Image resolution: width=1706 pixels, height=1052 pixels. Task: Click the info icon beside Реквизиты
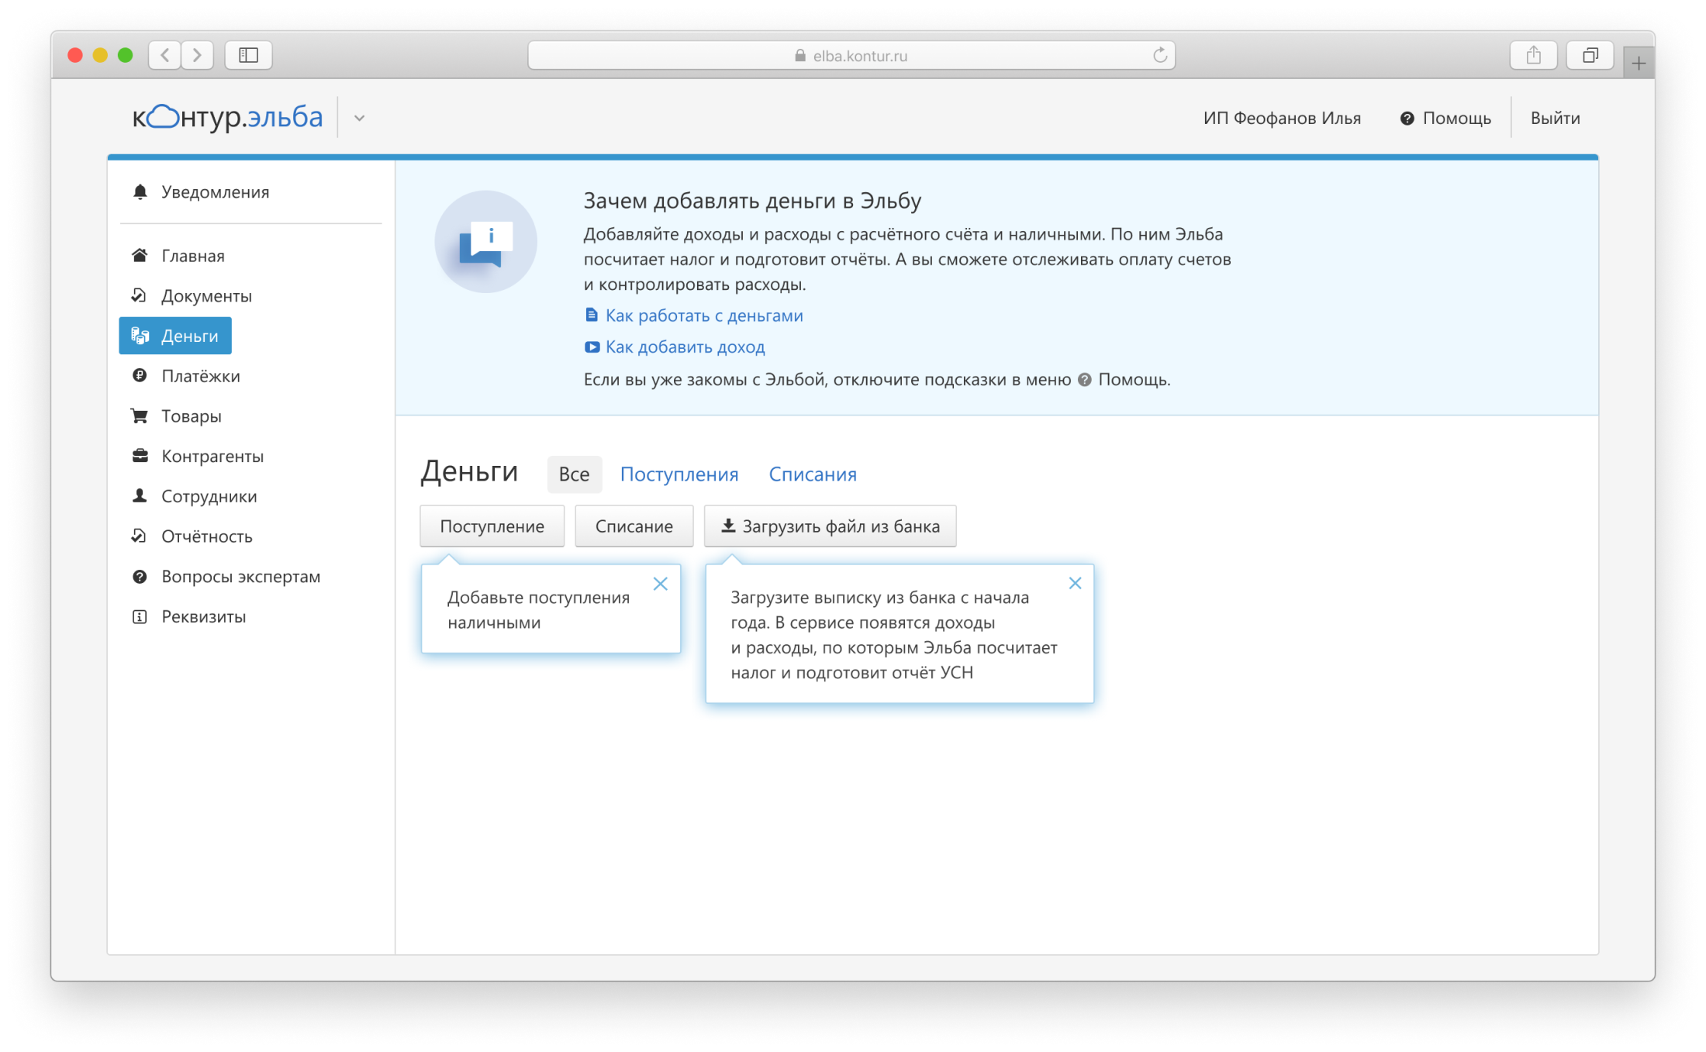[x=140, y=617]
